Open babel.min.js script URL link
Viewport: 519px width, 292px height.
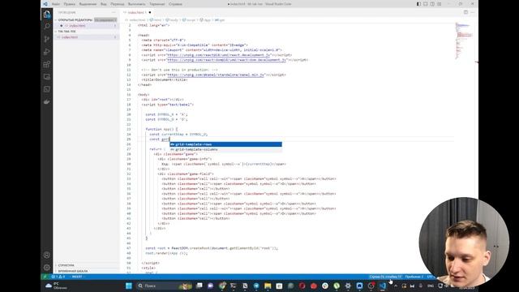tap(216, 75)
